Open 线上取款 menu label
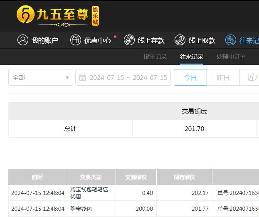259x217 pixels. click(x=202, y=40)
